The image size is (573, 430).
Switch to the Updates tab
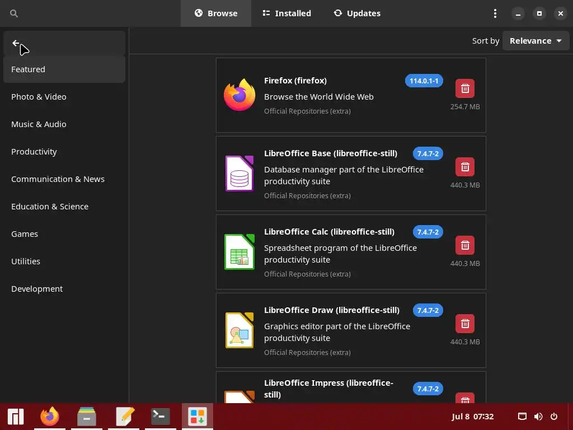[357, 13]
